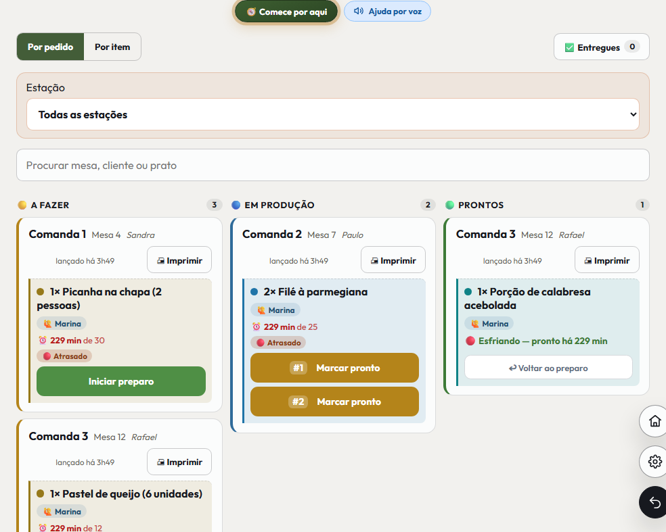The height and width of the screenshot is (532, 666).
Task: Click the red dot next to Esfriando status
Action: coord(470,341)
